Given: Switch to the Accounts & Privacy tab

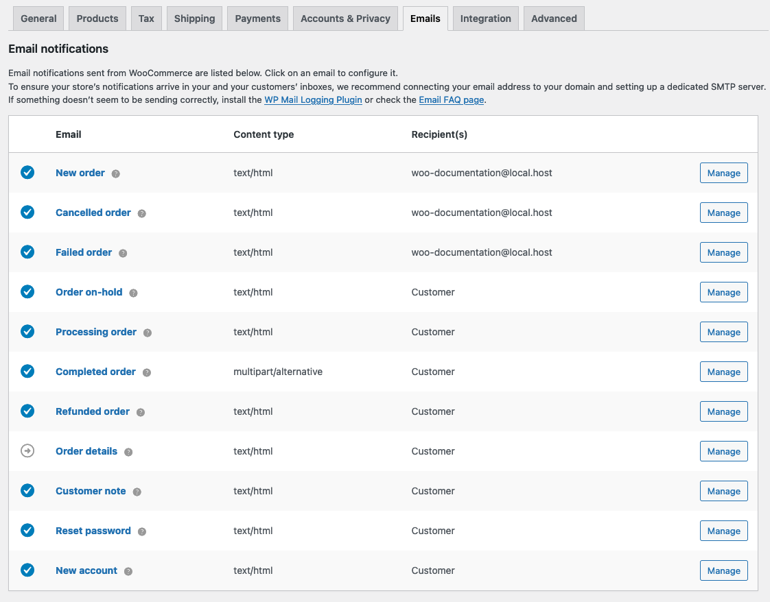Looking at the screenshot, I should 345,19.
